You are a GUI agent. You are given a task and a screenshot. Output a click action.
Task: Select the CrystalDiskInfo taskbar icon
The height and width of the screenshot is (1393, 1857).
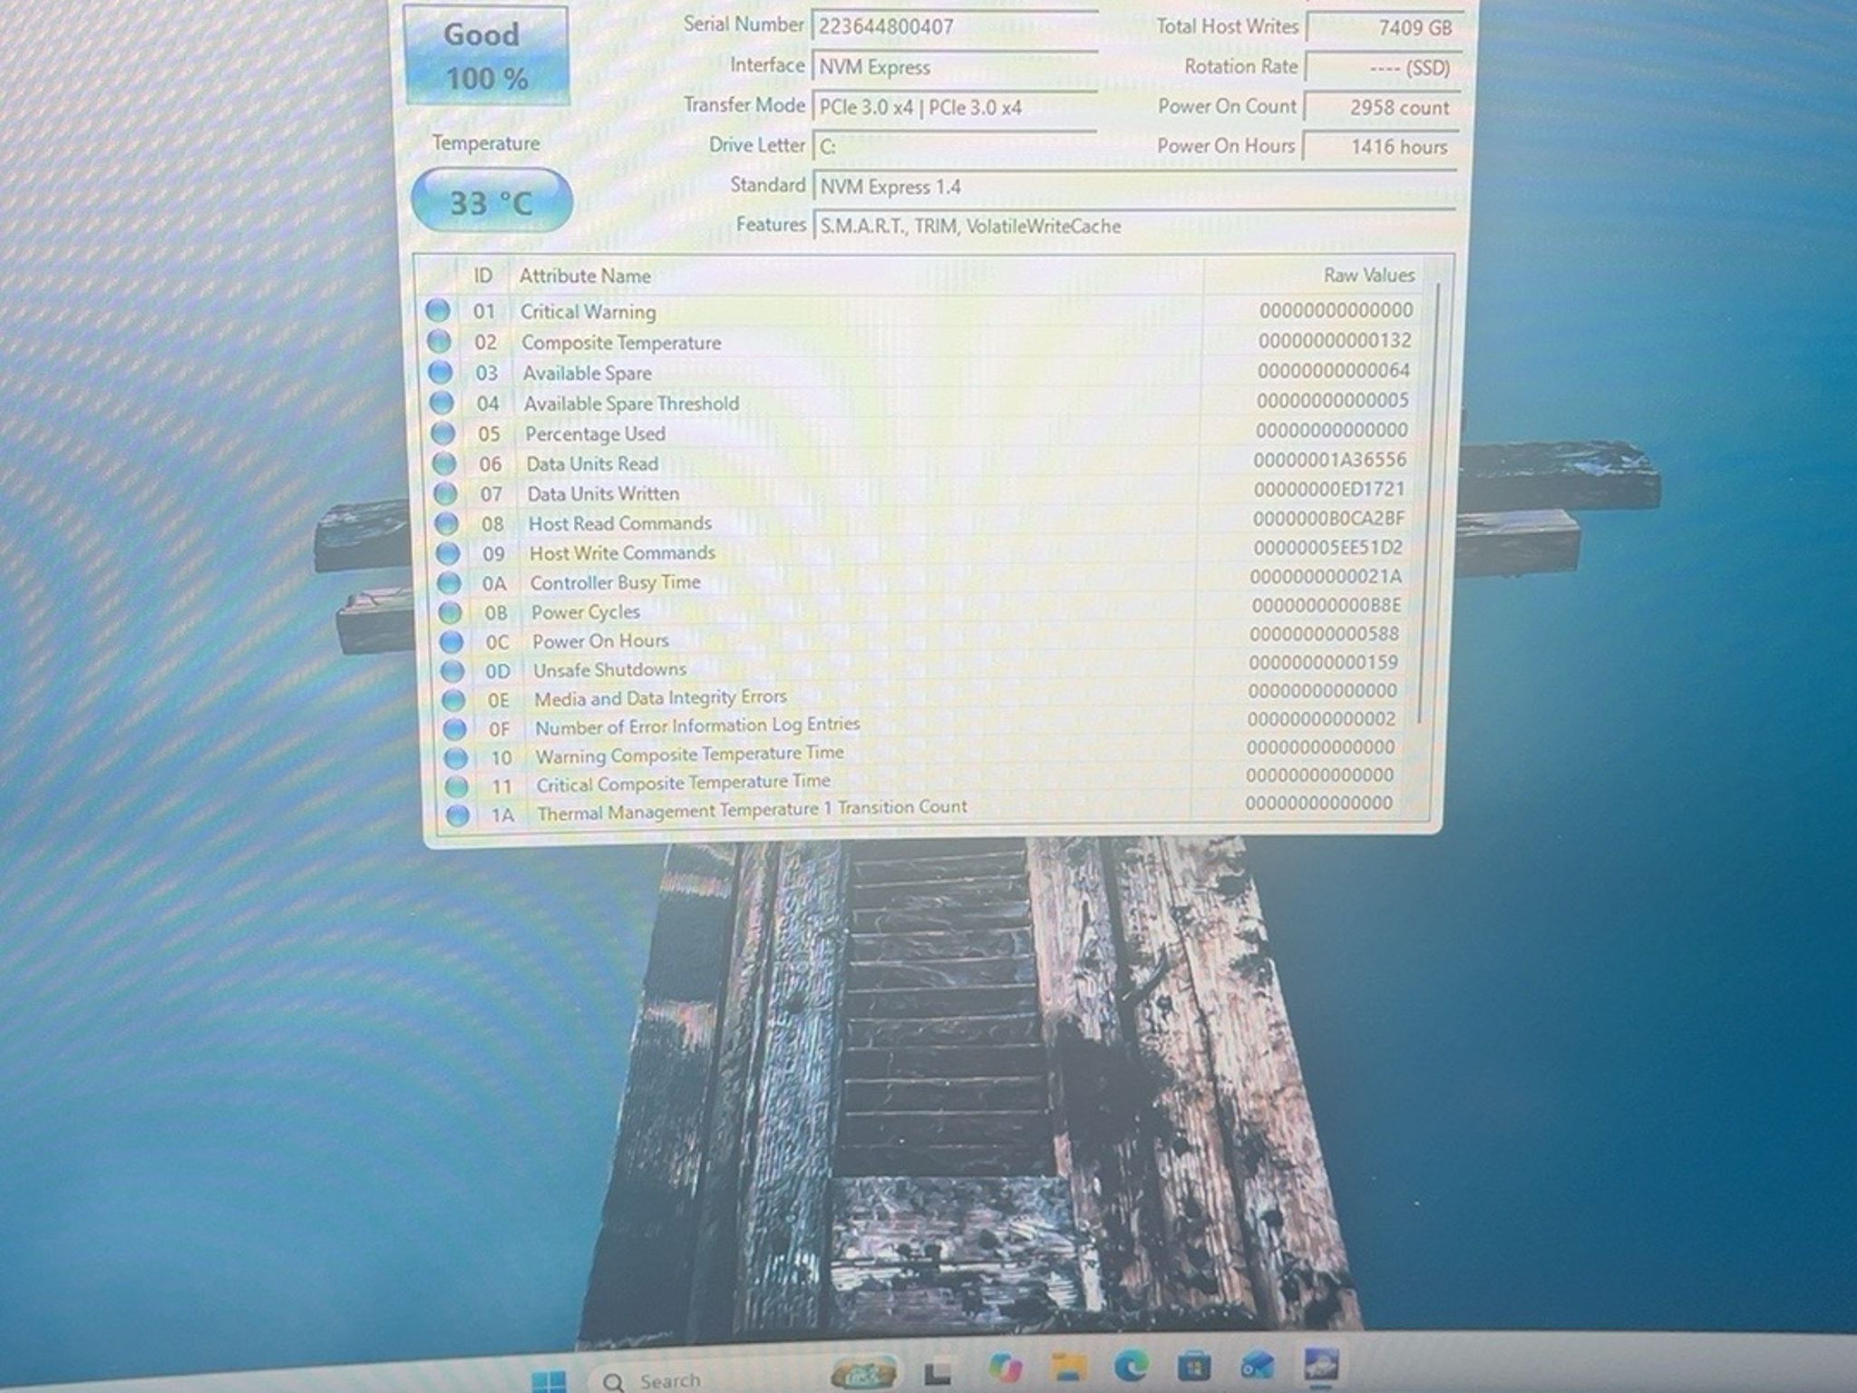tap(1321, 1365)
